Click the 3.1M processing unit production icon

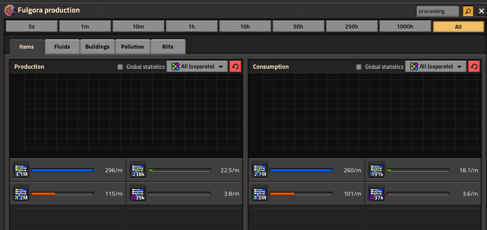[21, 170]
